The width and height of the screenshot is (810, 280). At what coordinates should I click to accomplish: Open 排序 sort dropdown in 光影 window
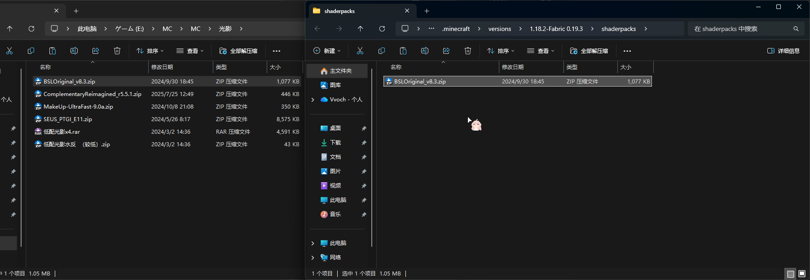pos(150,51)
